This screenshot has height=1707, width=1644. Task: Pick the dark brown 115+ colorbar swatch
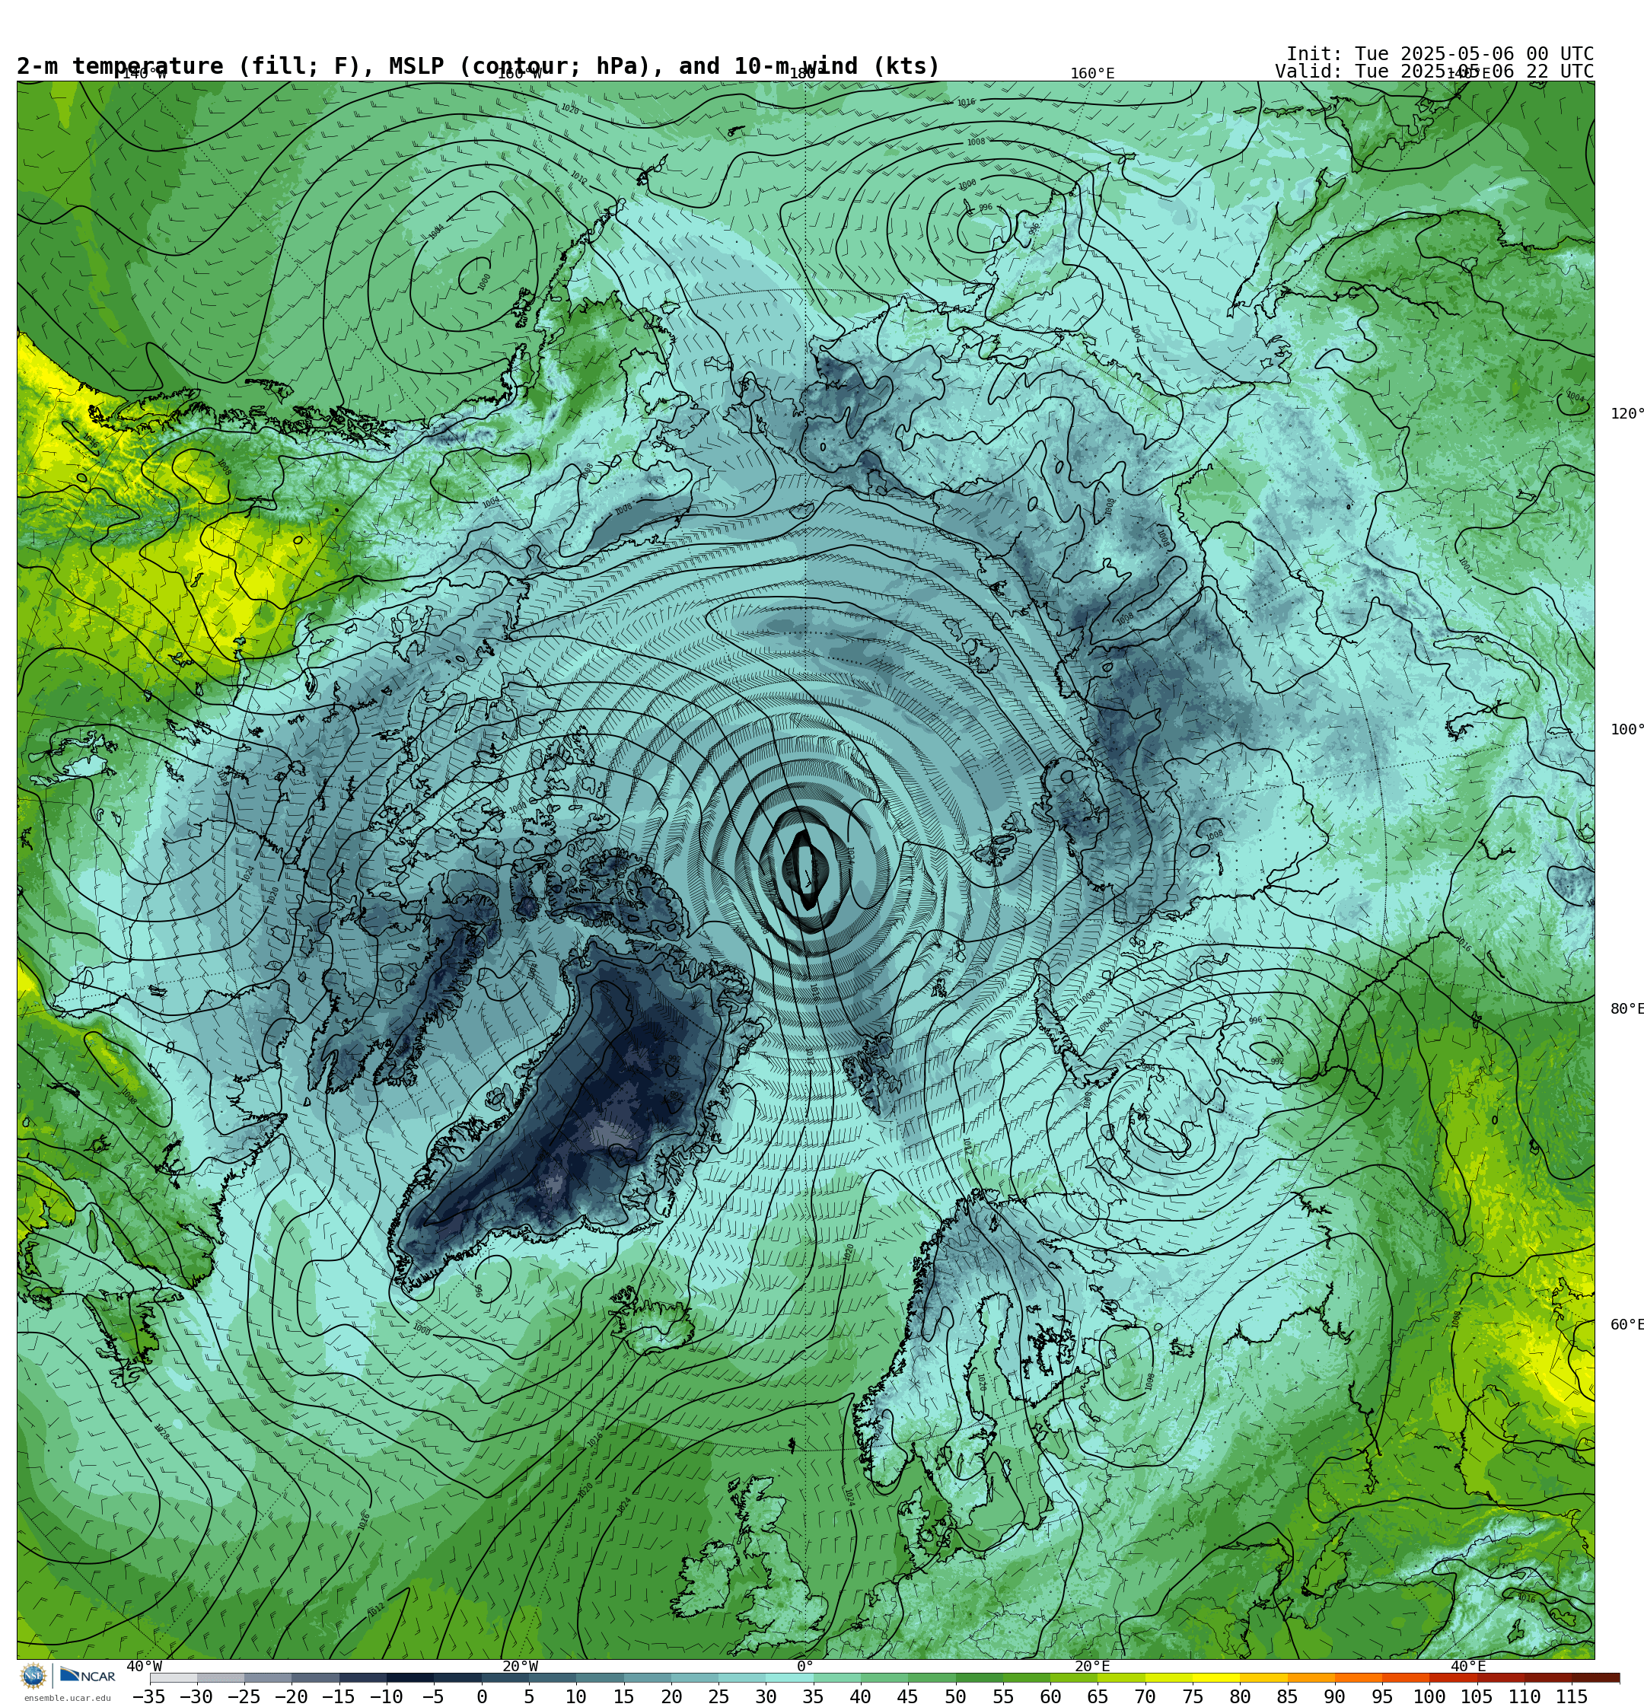tap(1596, 1677)
